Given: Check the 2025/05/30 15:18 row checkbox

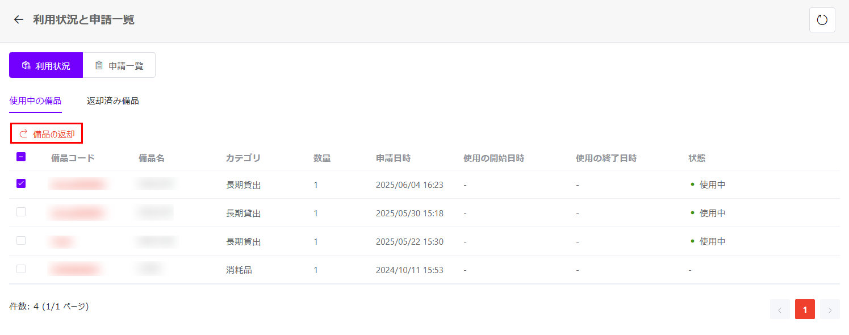Looking at the screenshot, I should [x=21, y=212].
